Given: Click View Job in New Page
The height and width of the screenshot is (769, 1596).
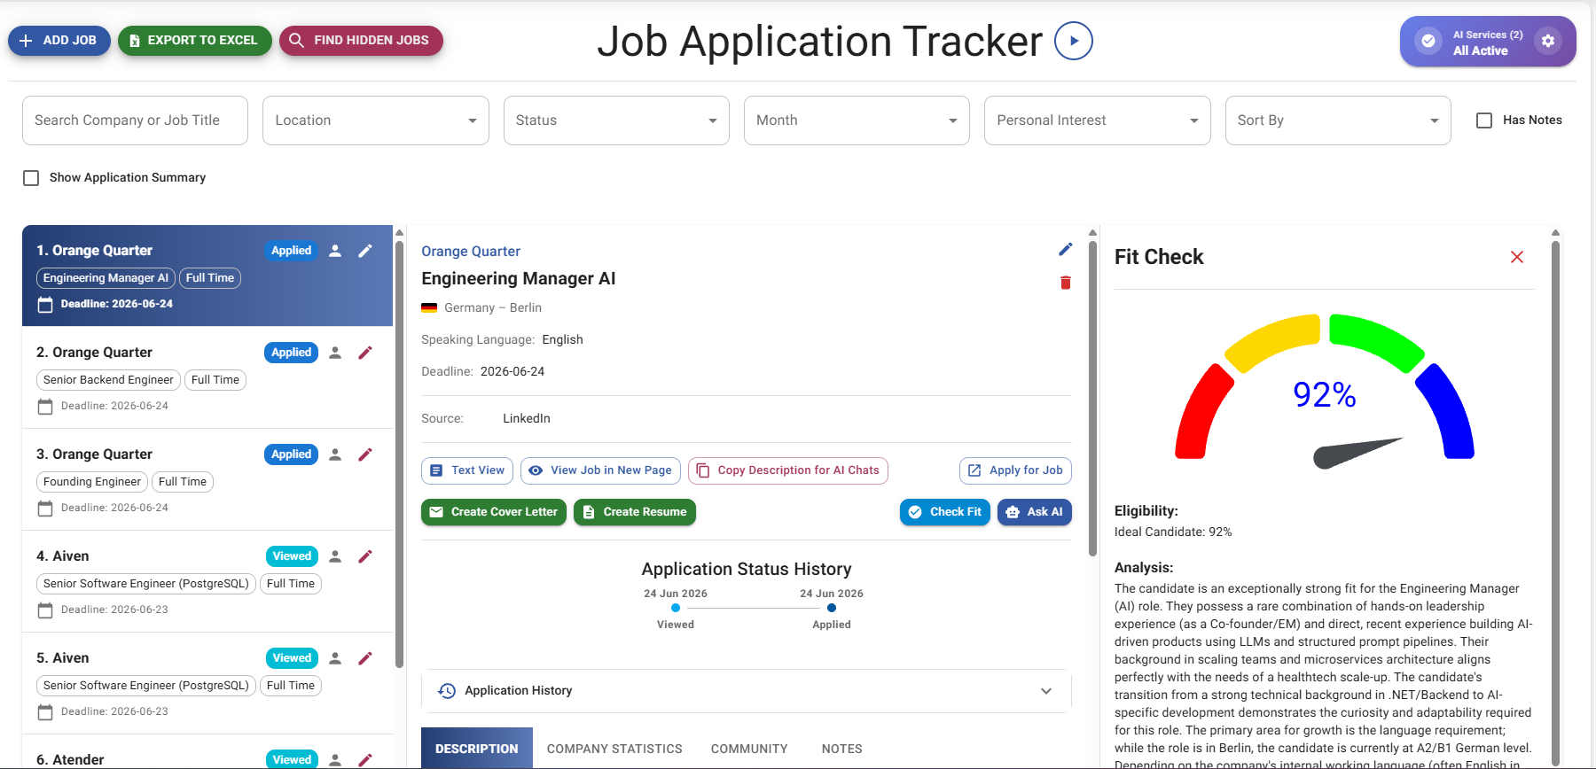Looking at the screenshot, I should pyautogui.click(x=600, y=470).
